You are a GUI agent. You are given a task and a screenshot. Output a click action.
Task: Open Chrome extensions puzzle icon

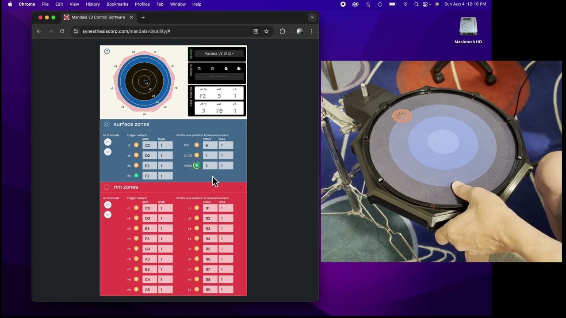pyautogui.click(x=283, y=31)
